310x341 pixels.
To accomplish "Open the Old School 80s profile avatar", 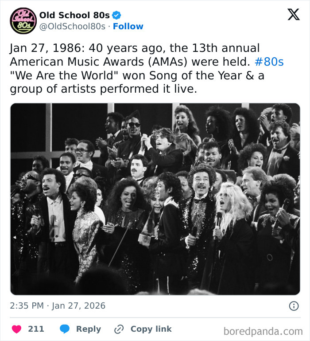I will point(23,20).
